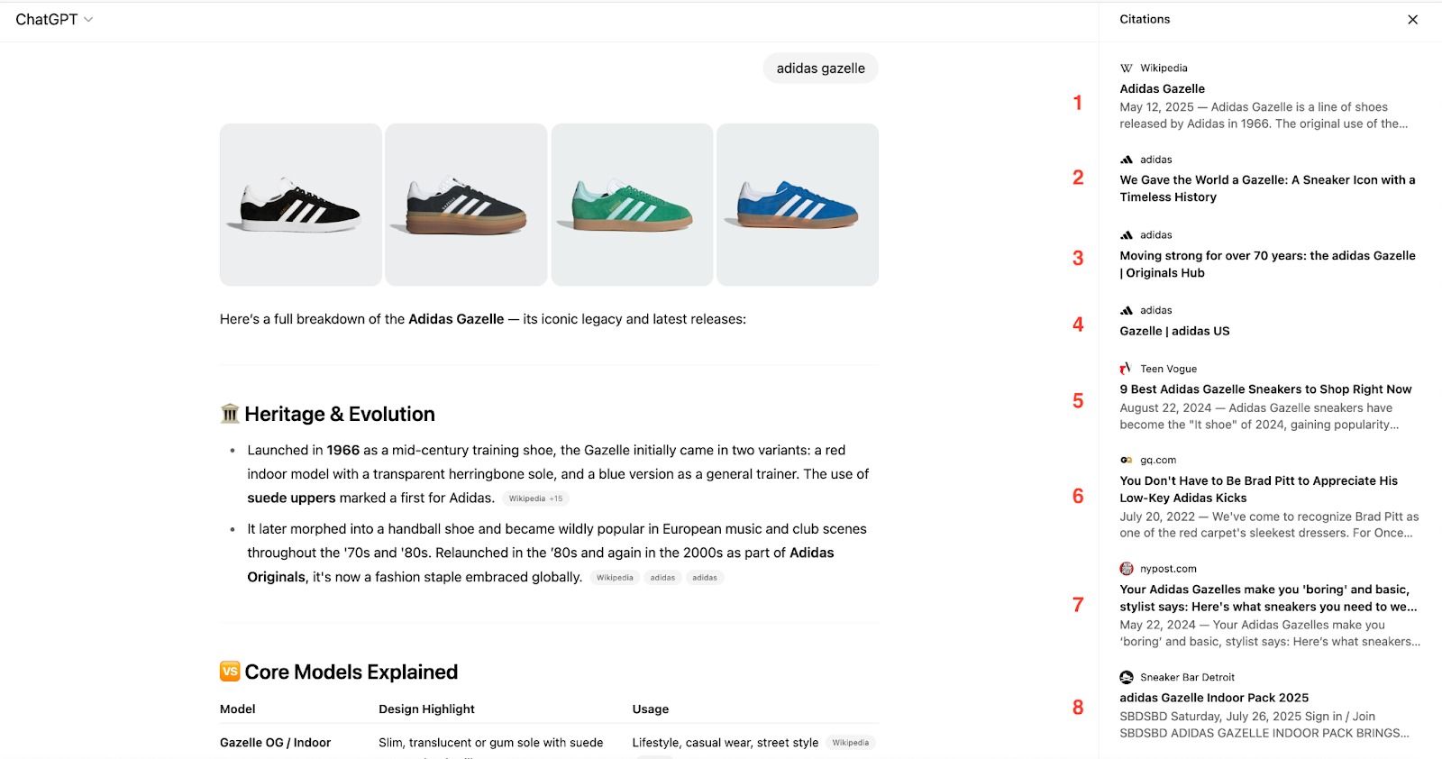Open the ChatGPT model selector dropdown

(54, 20)
